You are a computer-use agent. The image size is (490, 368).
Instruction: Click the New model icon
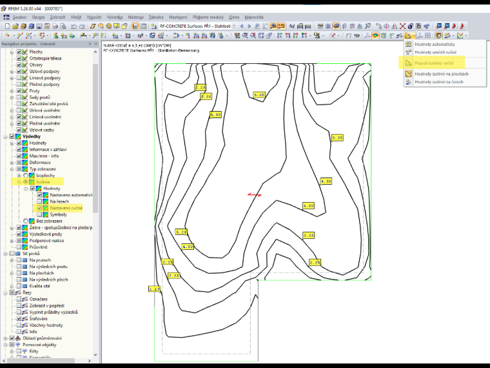[x=7, y=26]
